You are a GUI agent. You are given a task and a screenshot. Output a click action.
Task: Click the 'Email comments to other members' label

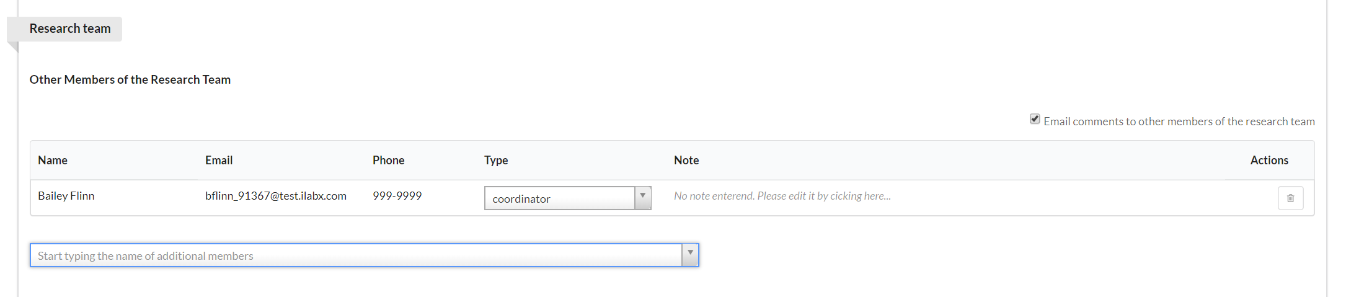coord(1179,122)
